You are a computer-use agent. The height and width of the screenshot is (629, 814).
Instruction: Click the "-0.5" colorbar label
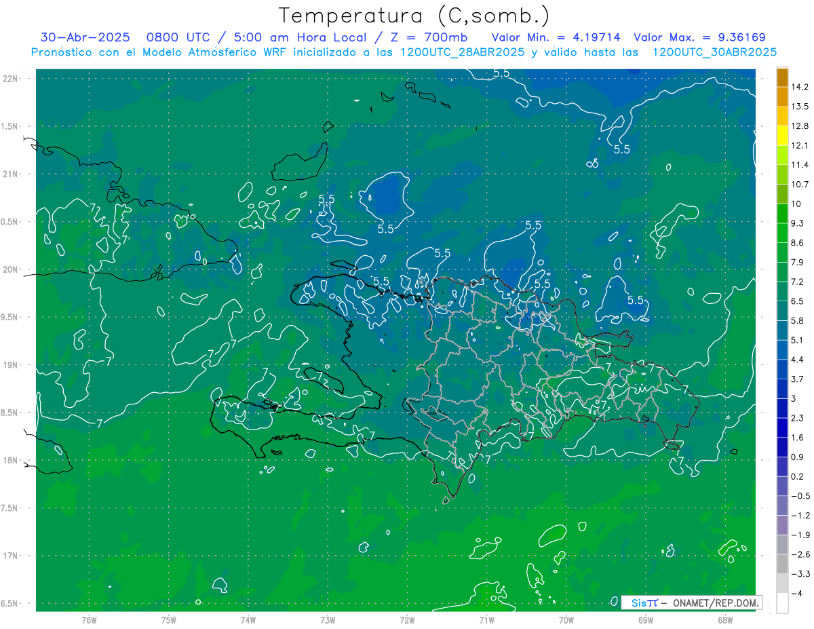coord(800,496)
